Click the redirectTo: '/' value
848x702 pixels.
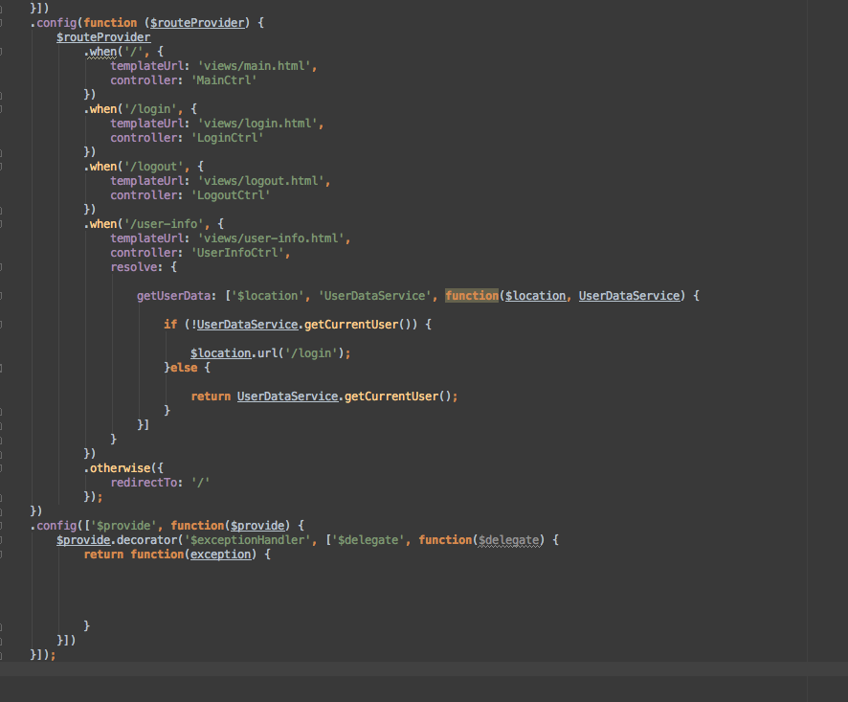pos(198,482)
